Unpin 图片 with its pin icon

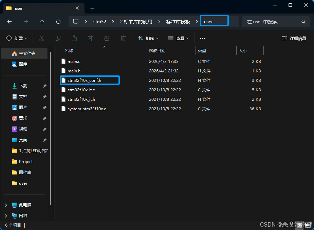point(45,108)
